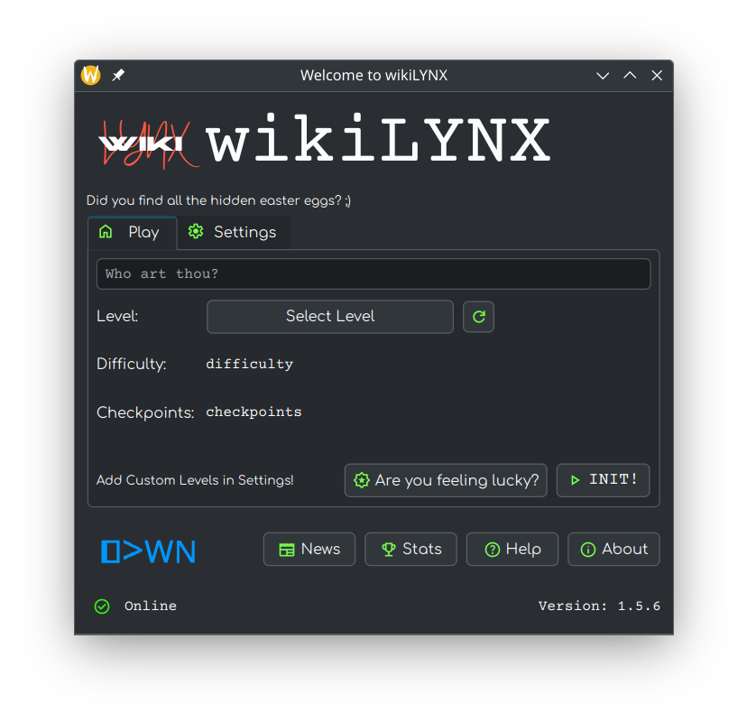Screen dimensions: 747x722
Task: Maximize window using the up chevron
Action: pos(630,76)
